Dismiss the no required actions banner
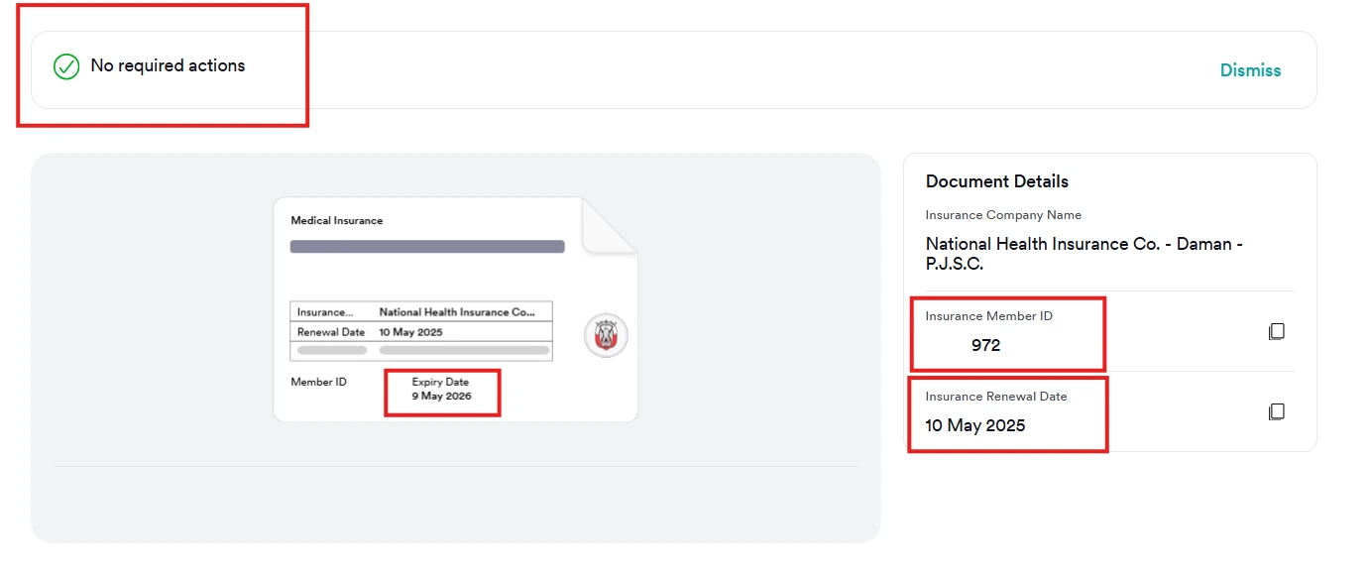Image resolution: width=1370 pixels, height=578 pixels. tap(1250, 70)
